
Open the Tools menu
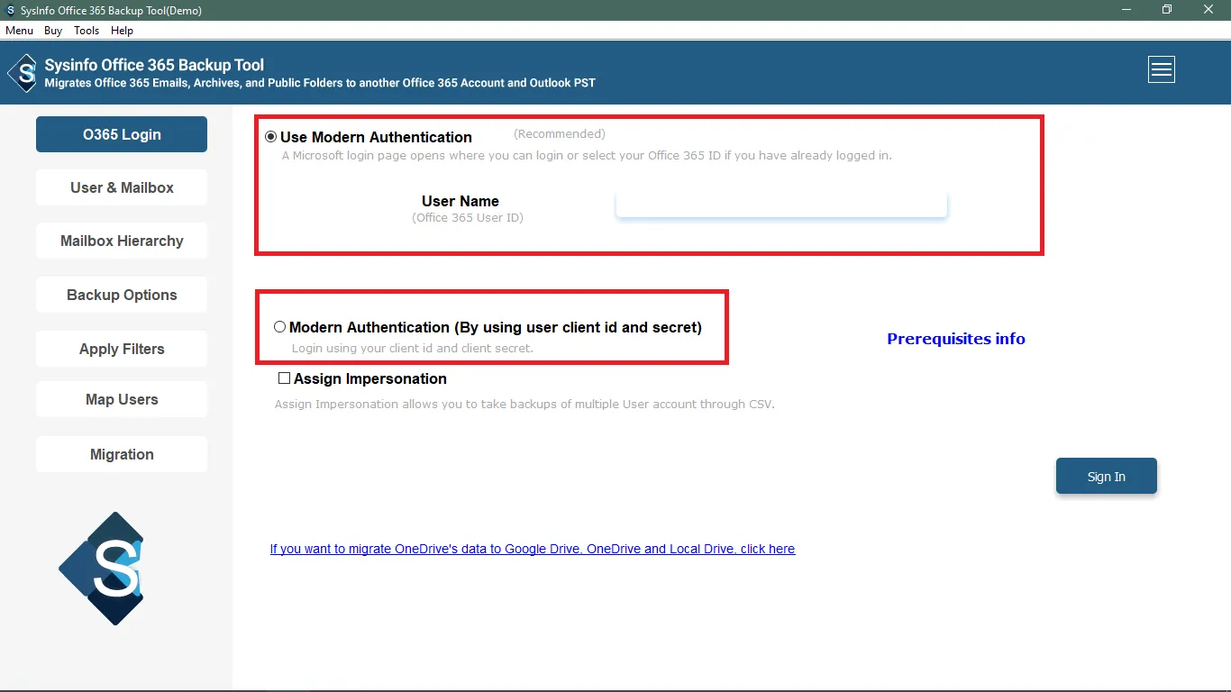click(87, 31)
